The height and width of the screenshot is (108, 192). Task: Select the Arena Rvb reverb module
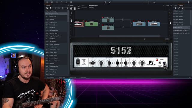[x=154, y=23]
